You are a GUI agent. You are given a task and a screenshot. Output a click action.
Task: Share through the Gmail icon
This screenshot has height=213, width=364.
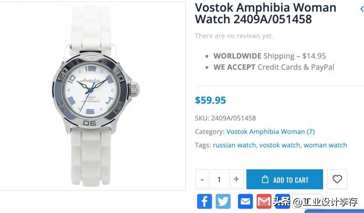264,201
